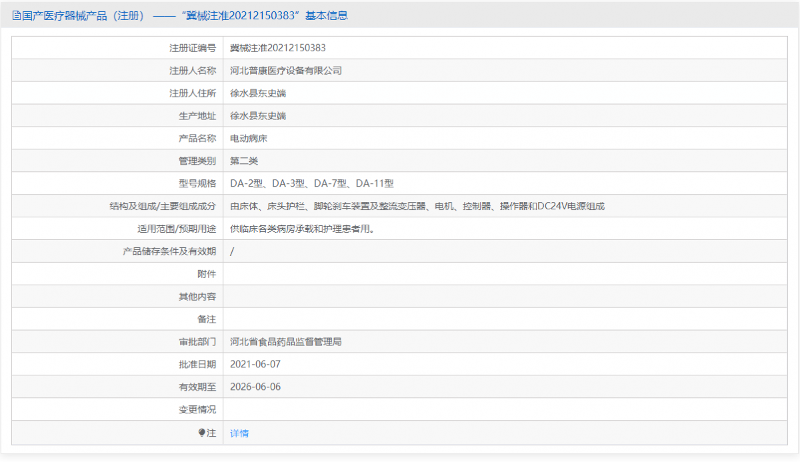Click the 结构及组成/主要组成成分 label
The image size is (800, 462).
tap(163, 207)
